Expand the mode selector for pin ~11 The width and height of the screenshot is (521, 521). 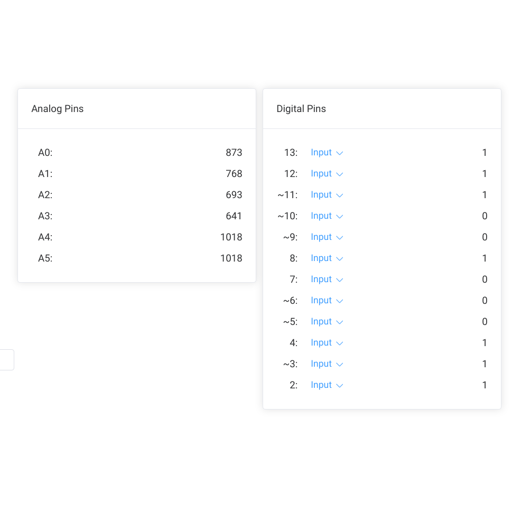327,195
